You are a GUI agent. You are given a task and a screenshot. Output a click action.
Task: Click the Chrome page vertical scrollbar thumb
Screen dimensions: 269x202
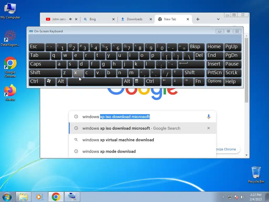pyautogui.click(x=246, y=70)
